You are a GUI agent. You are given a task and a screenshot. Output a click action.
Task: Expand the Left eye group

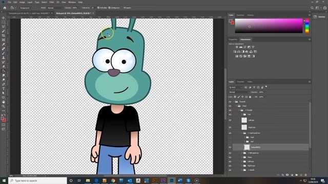pos(242,162)
